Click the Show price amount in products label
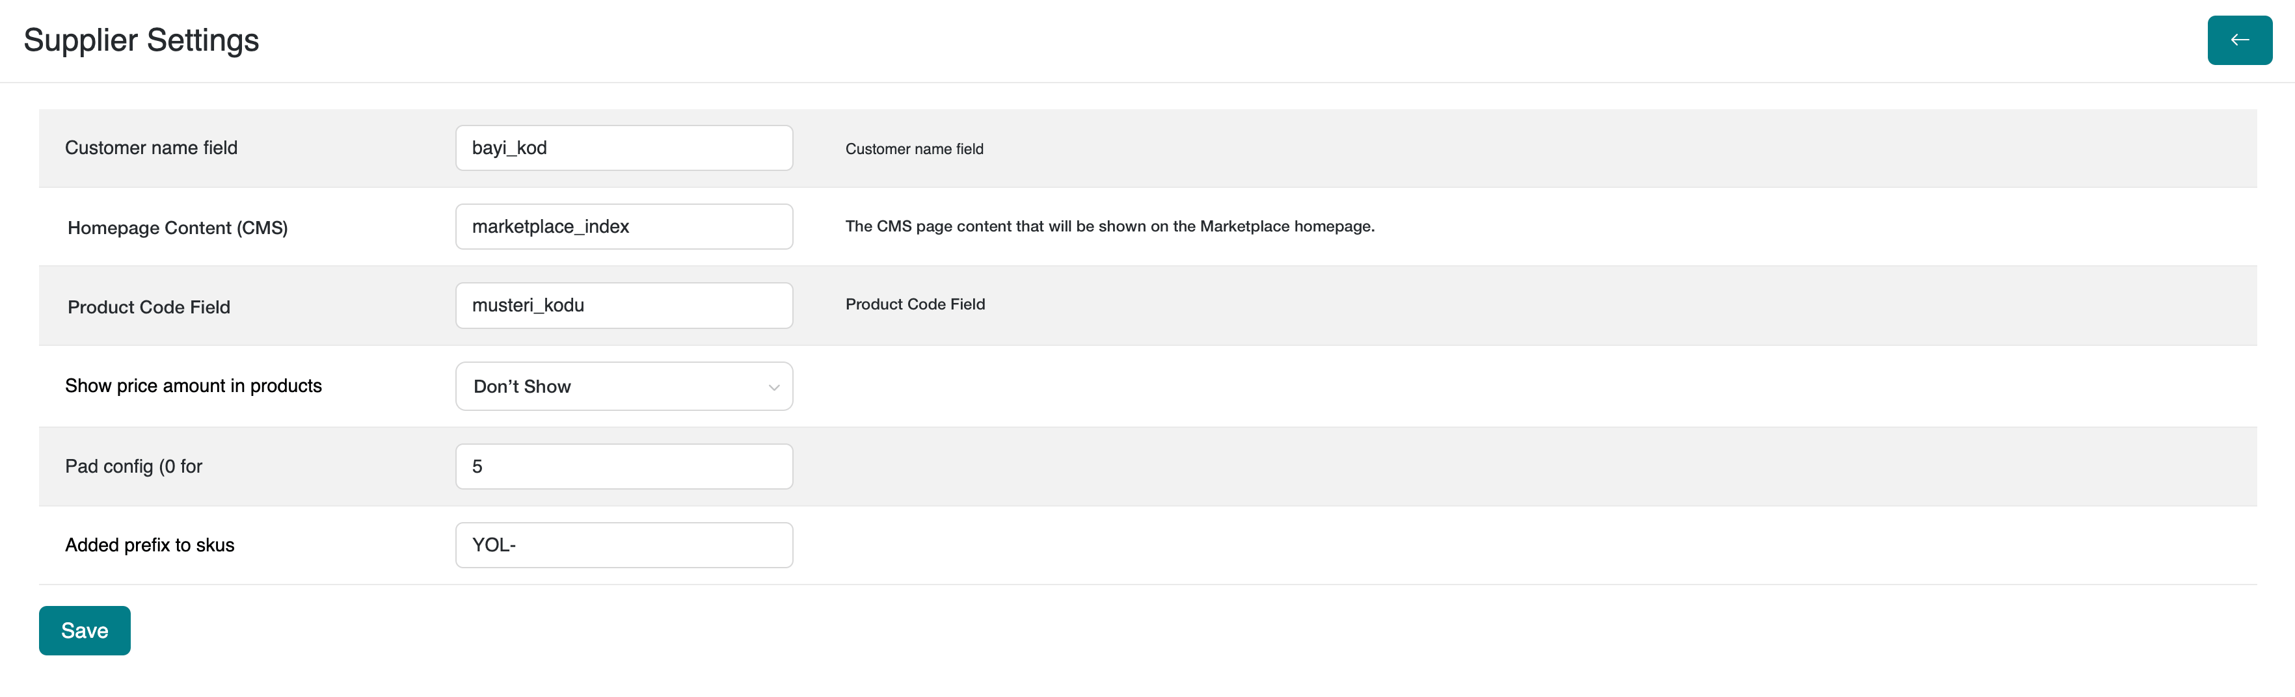2295x697 pixels. pyautogui.click(x=193, y=386)
